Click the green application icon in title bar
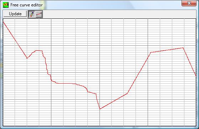This screenshot has height=129, width=199. coord(6,5)
